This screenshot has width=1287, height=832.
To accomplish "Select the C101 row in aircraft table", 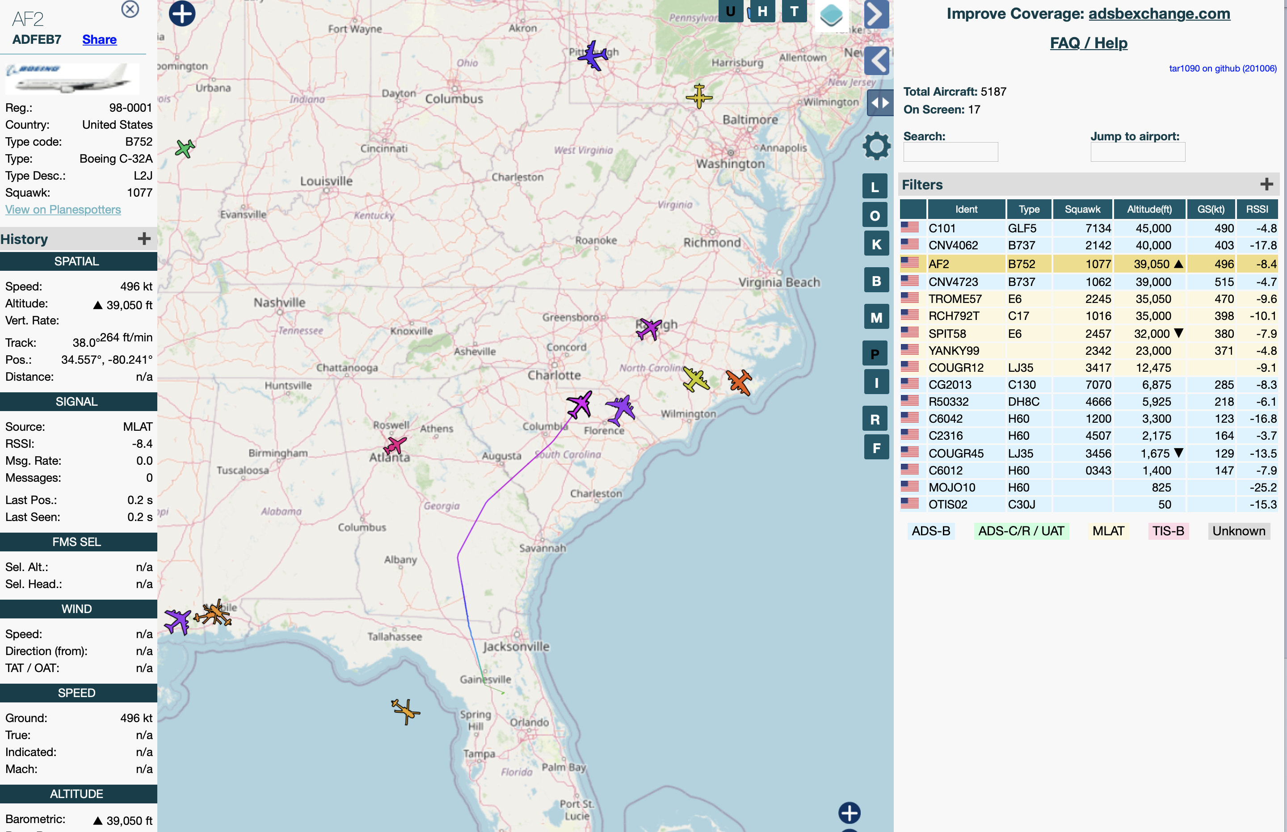I will 1088,228.
